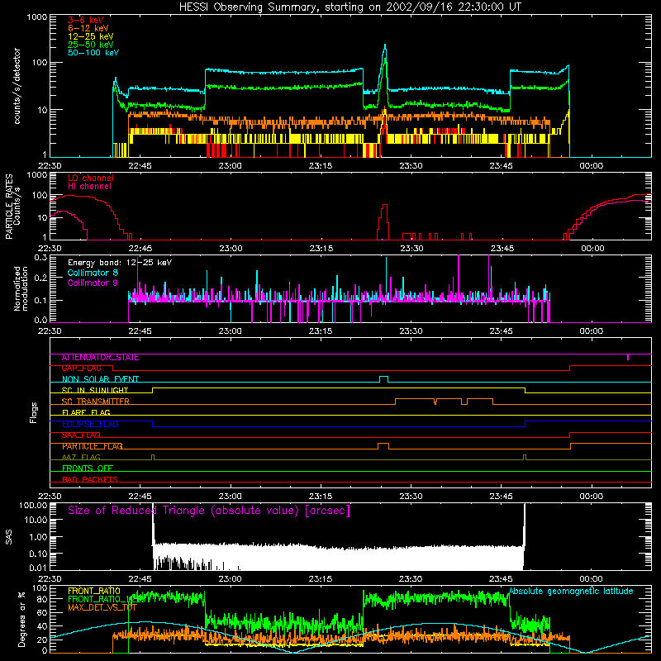Screen dimensions: 661x661
Task: Select the PARTICLE_FLAG label
Action: coord(93,446)
